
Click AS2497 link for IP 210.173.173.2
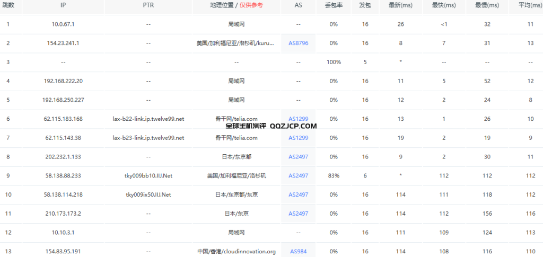(298, 214)
